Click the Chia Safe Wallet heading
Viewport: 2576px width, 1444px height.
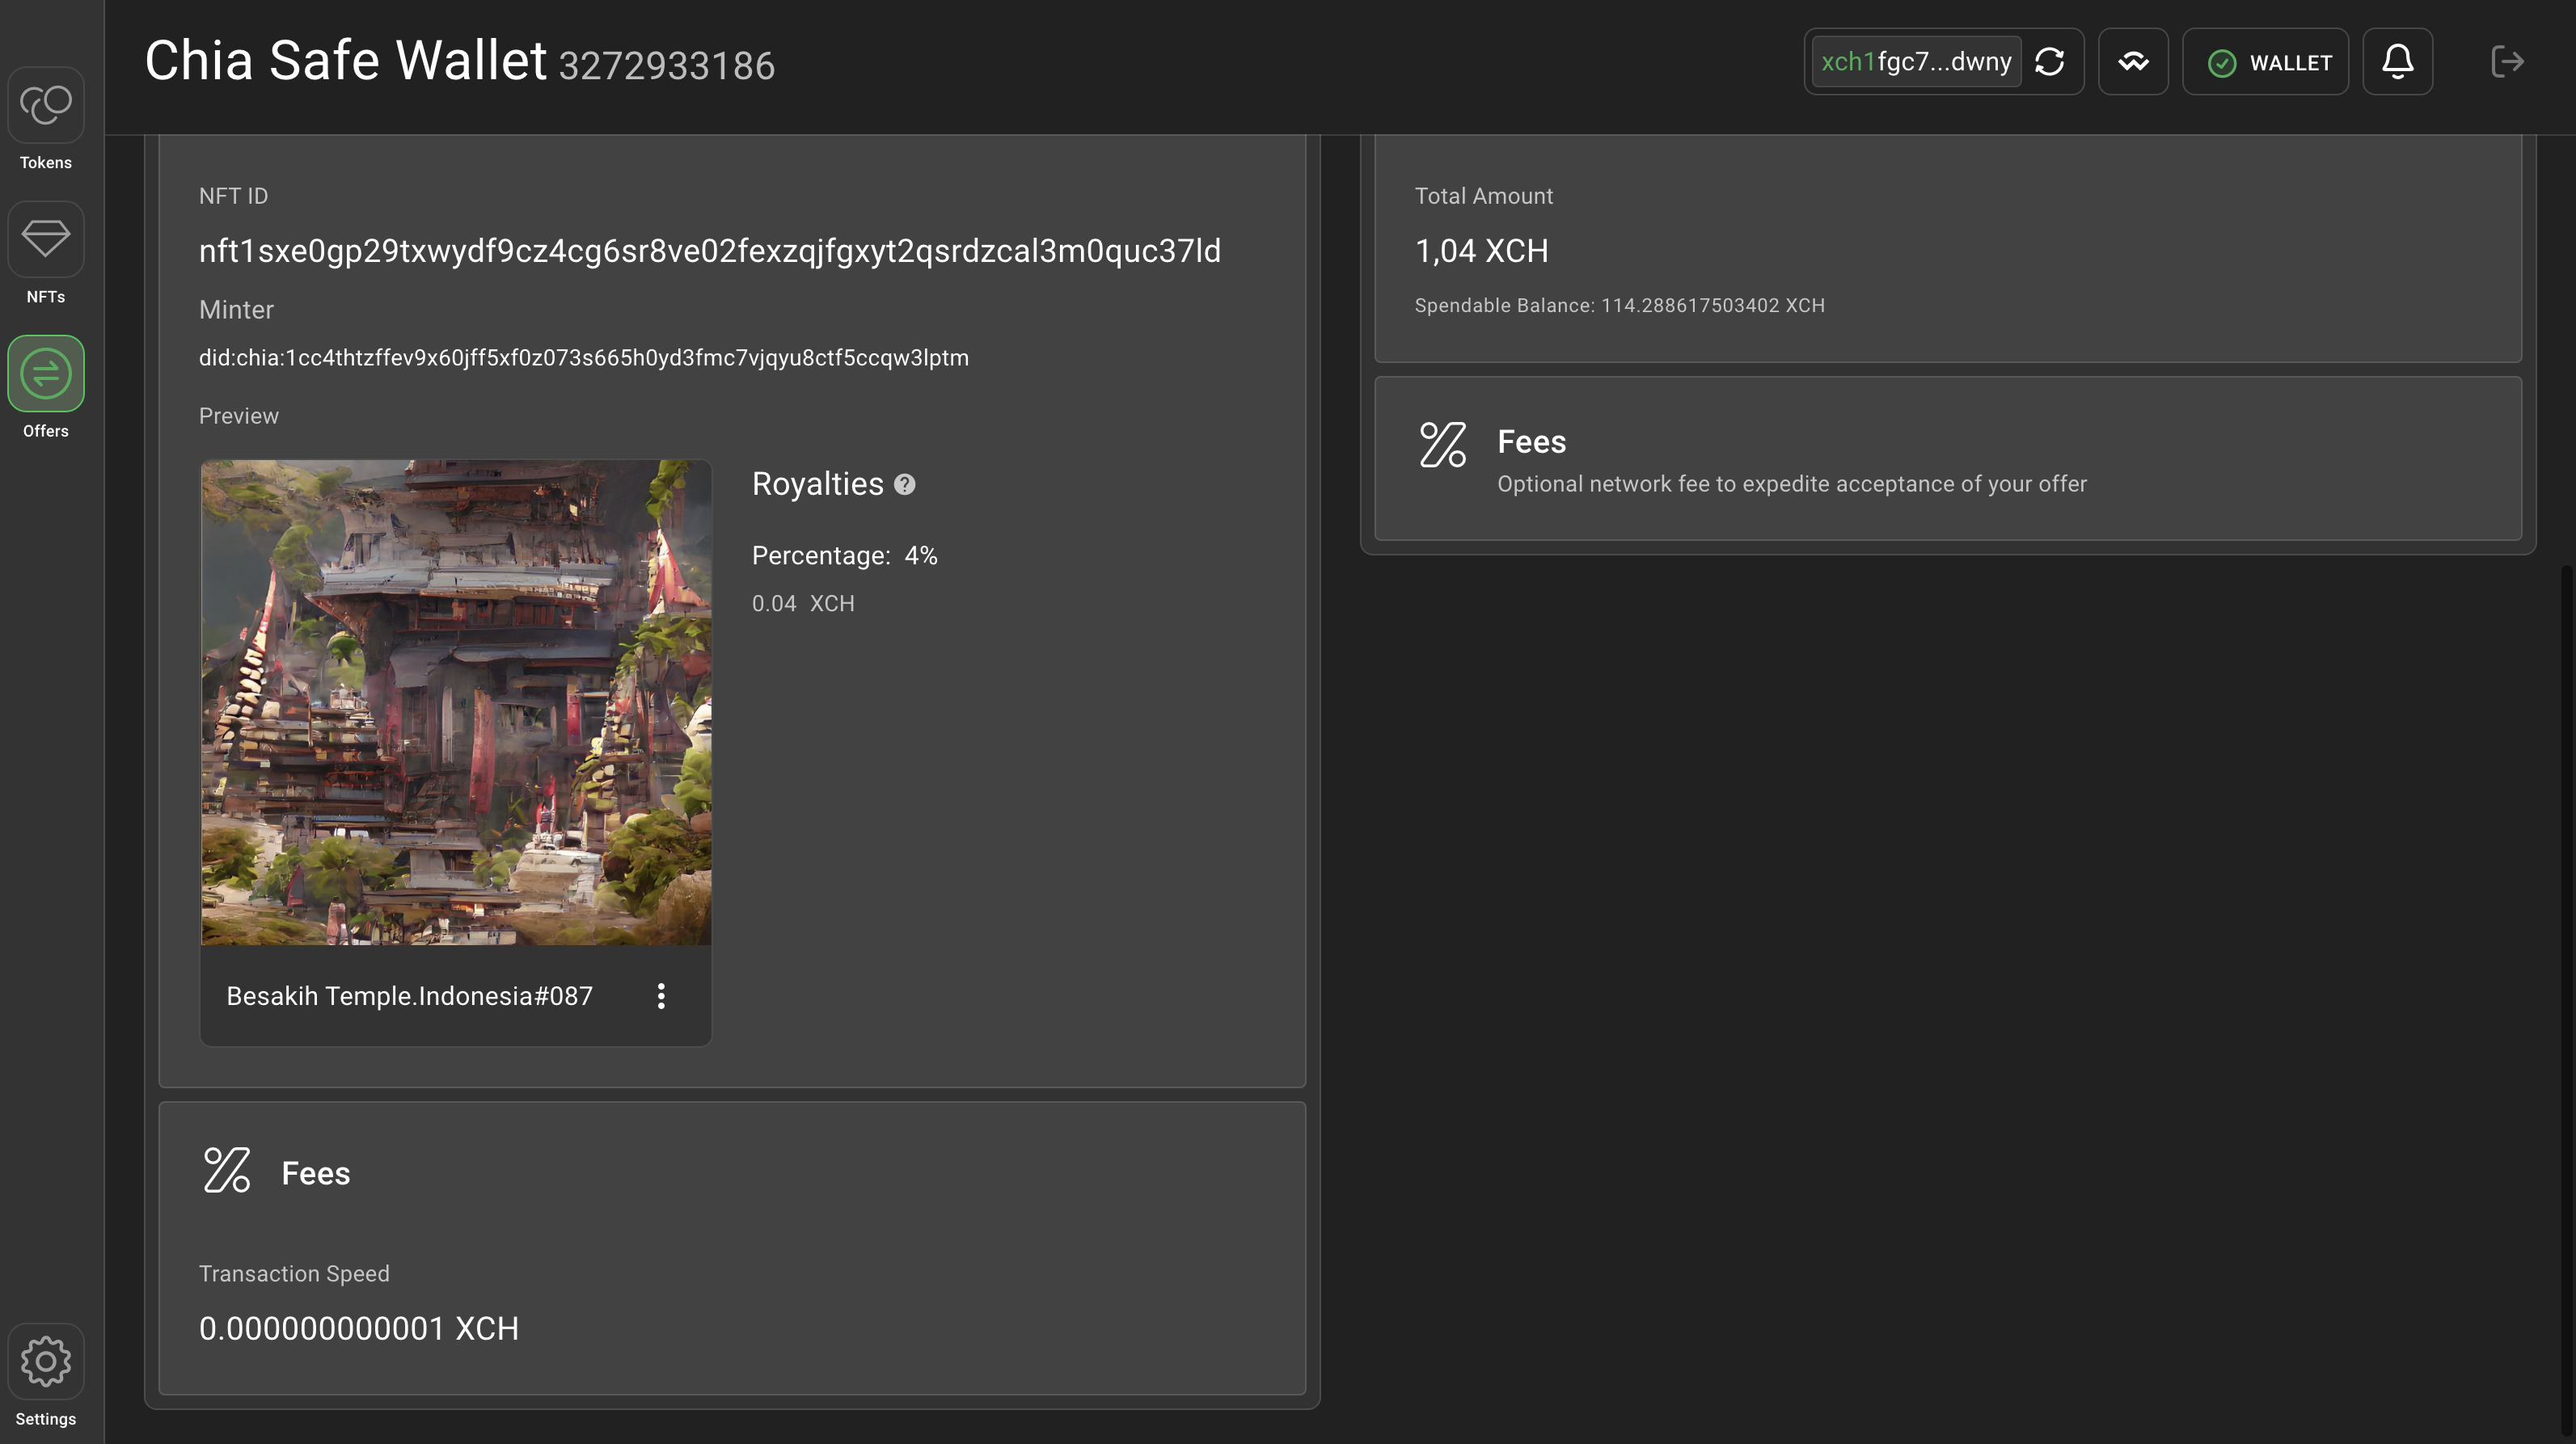347,58
